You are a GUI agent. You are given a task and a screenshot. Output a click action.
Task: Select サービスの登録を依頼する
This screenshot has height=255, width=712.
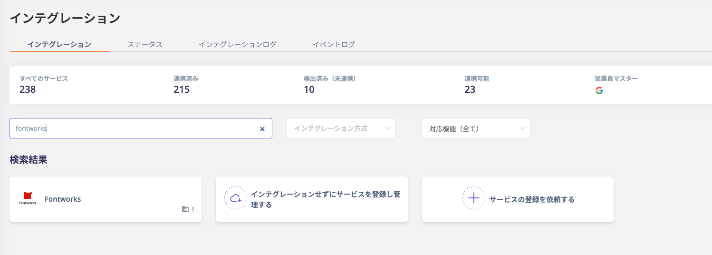pyautogui.click(x=518, y=199)
